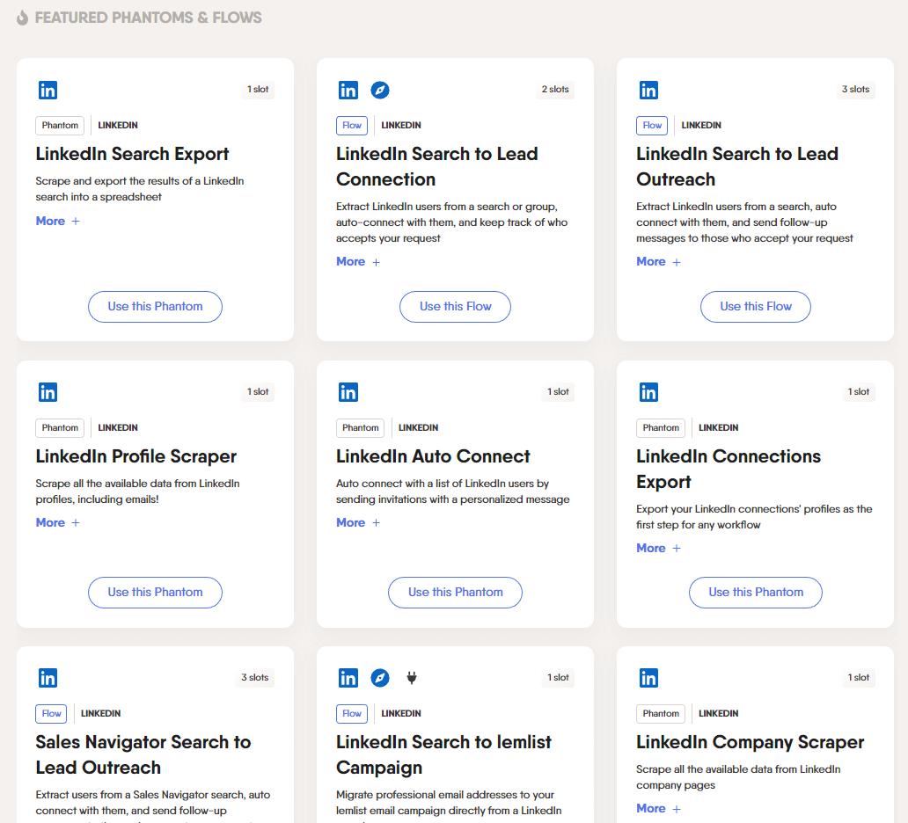
Task: Click Flow tag on Search to Lead Outreach card
Action: pyautogui.click(x=652, y=126)
